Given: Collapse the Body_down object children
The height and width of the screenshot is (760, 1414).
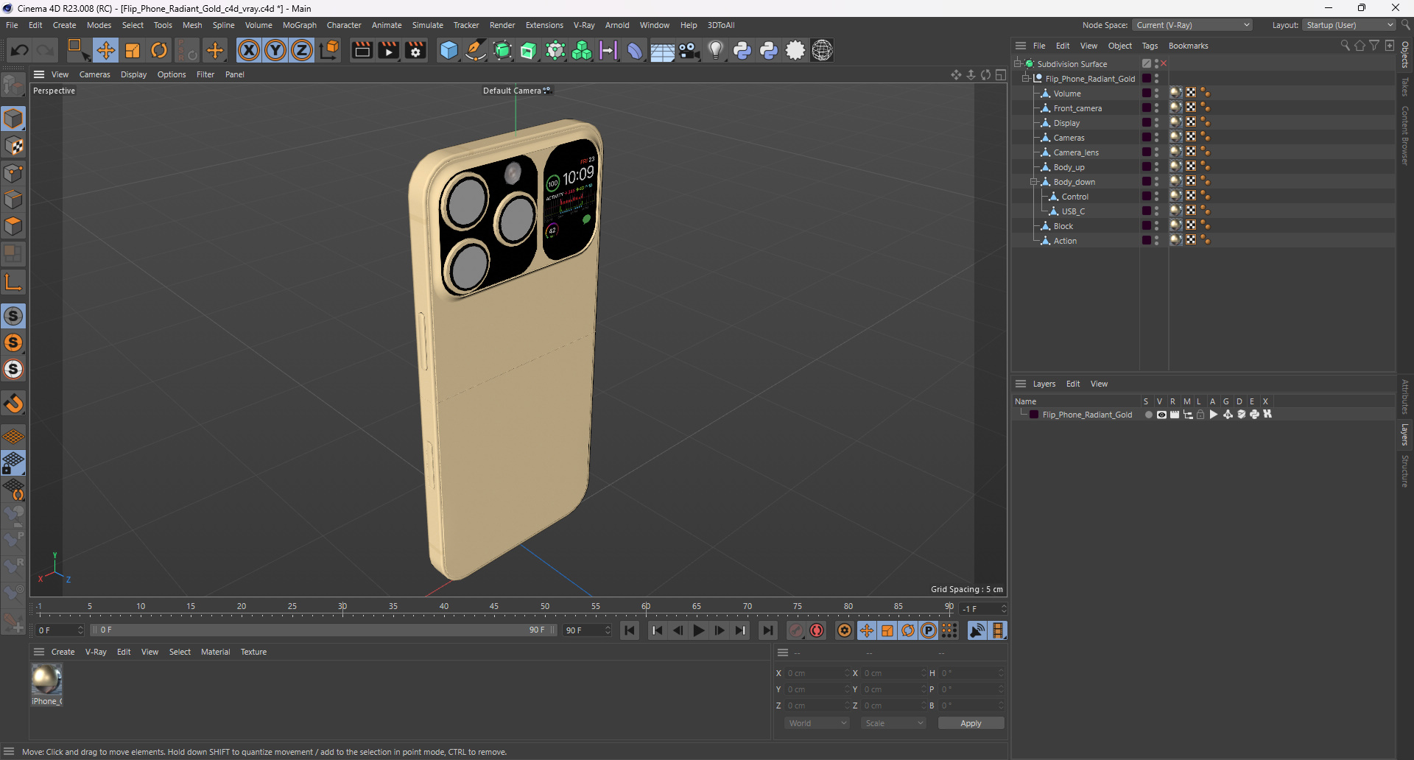Looking at the screenshot, I should 1033,182.
